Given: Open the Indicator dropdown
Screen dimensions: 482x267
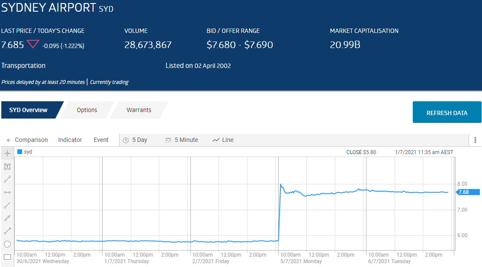Looking at the screenshot, I should point(70,140).
